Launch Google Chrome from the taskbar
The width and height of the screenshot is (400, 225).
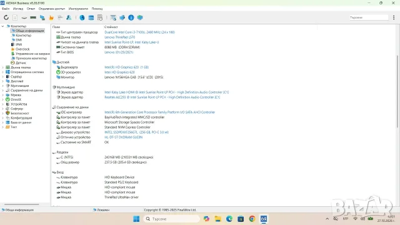(252, 219)
